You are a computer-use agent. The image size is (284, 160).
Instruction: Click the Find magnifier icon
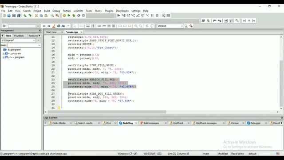pos(52,16)
